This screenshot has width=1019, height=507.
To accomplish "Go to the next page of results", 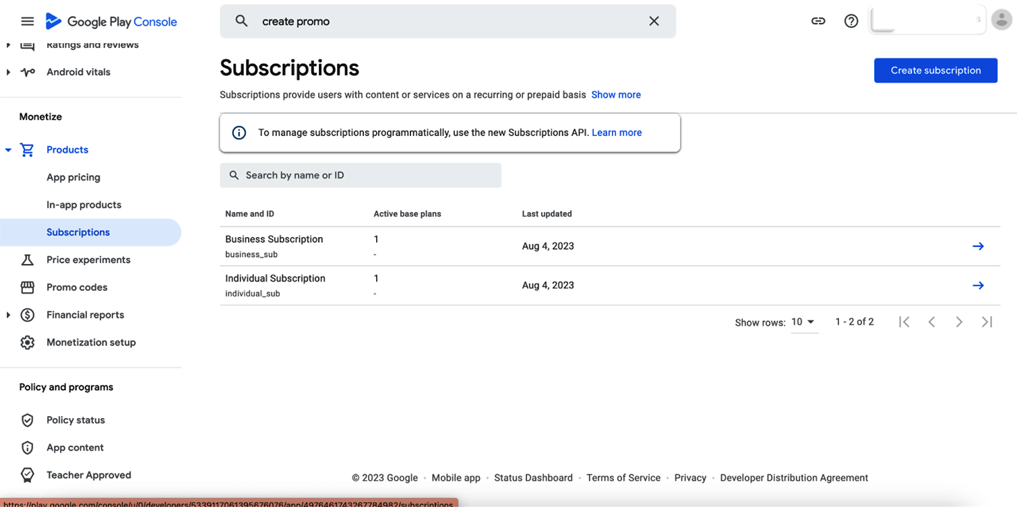I will pyautogui.click(x=959, y=323).
